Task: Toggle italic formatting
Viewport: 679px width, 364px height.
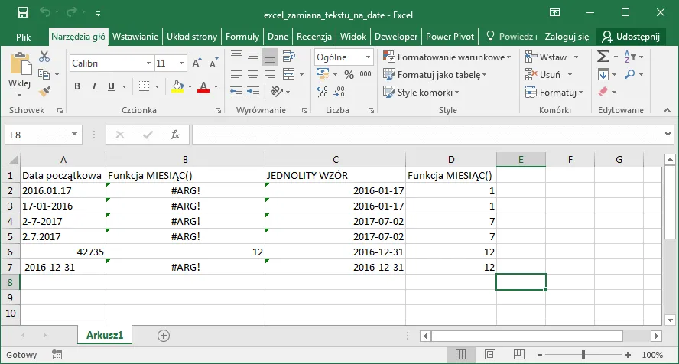Action: [95, 86]
